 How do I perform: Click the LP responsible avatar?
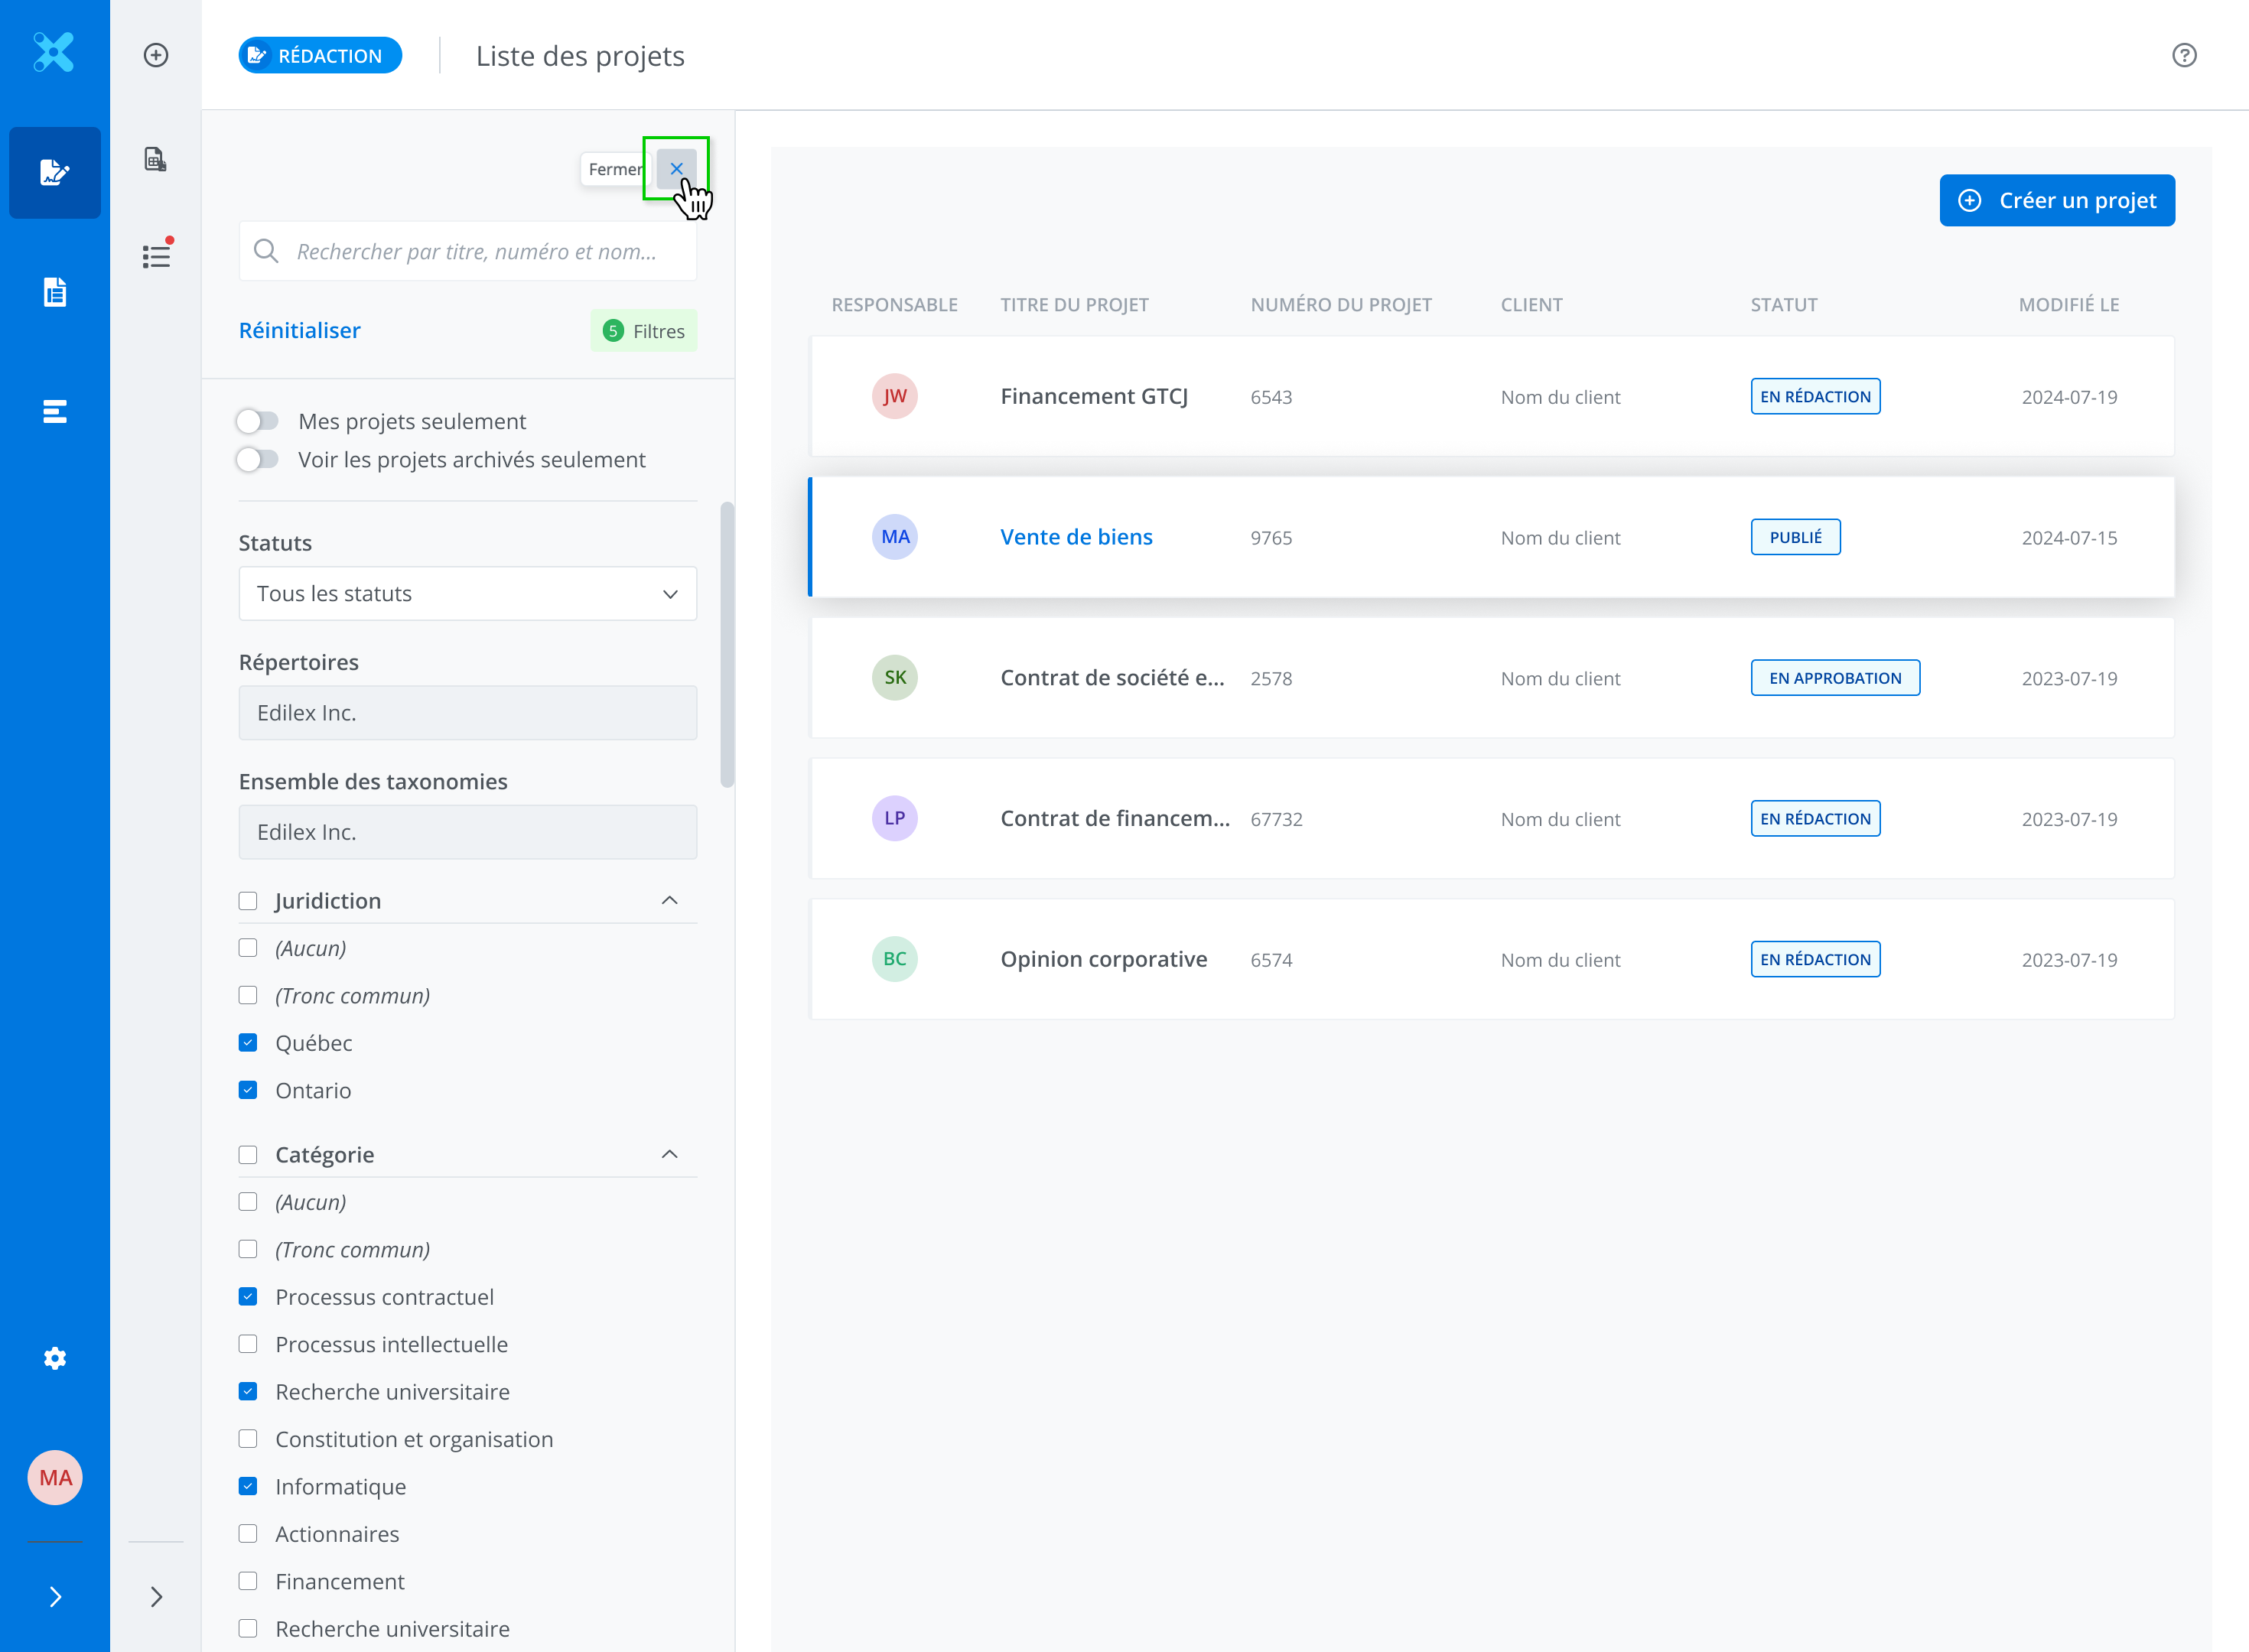(x=895, y=818)
